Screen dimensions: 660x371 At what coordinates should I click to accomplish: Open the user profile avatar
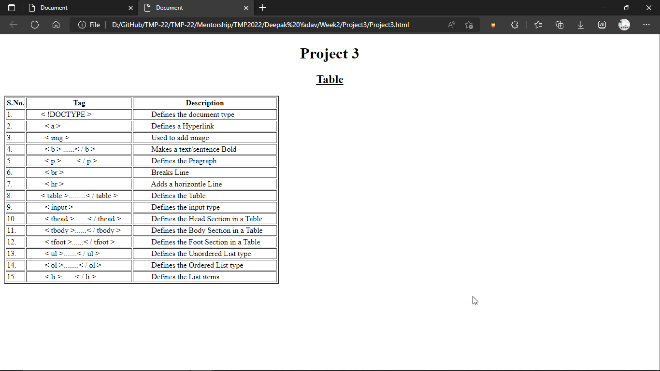point(624,25)
